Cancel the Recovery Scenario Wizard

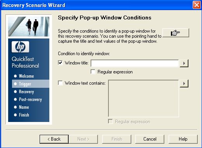coord(150,139)
